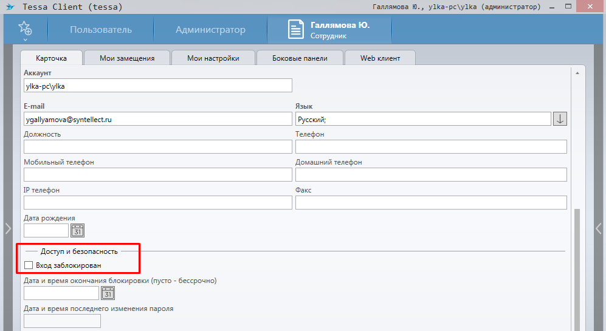The height and width of the screenshot is (331, 606).
Task: Open the Администратор workspace
Action: (x=210, y=30)
